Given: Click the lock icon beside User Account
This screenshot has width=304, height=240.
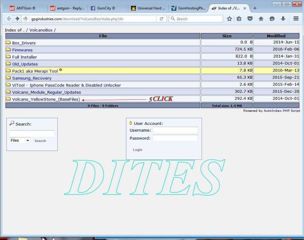Looking at the screenshot, I should (x=130, y=123).
